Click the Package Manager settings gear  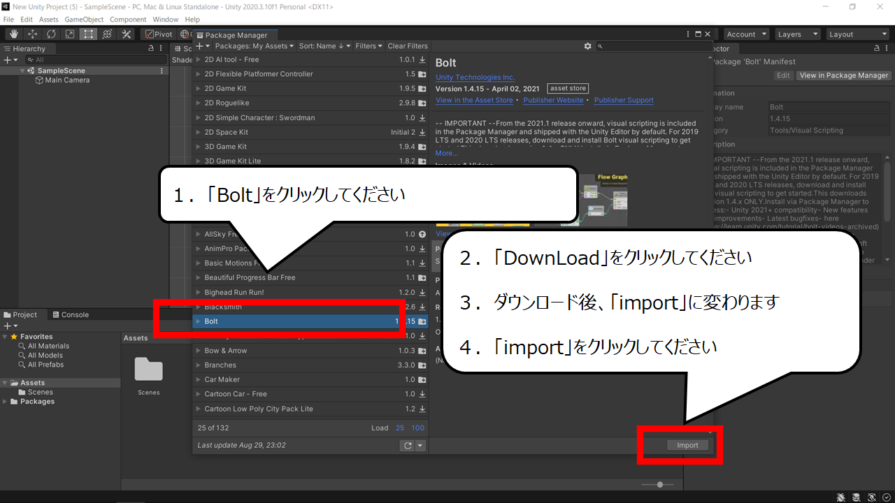pyautogui.click(x=587, y=46)
